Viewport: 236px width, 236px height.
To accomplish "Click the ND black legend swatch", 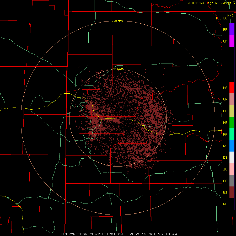I will tap(232, 204).
